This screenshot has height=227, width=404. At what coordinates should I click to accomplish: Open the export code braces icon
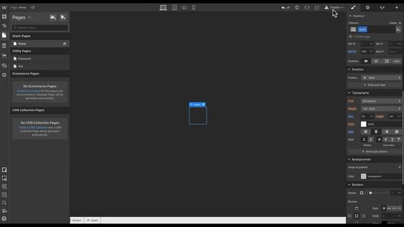(307, 8)
